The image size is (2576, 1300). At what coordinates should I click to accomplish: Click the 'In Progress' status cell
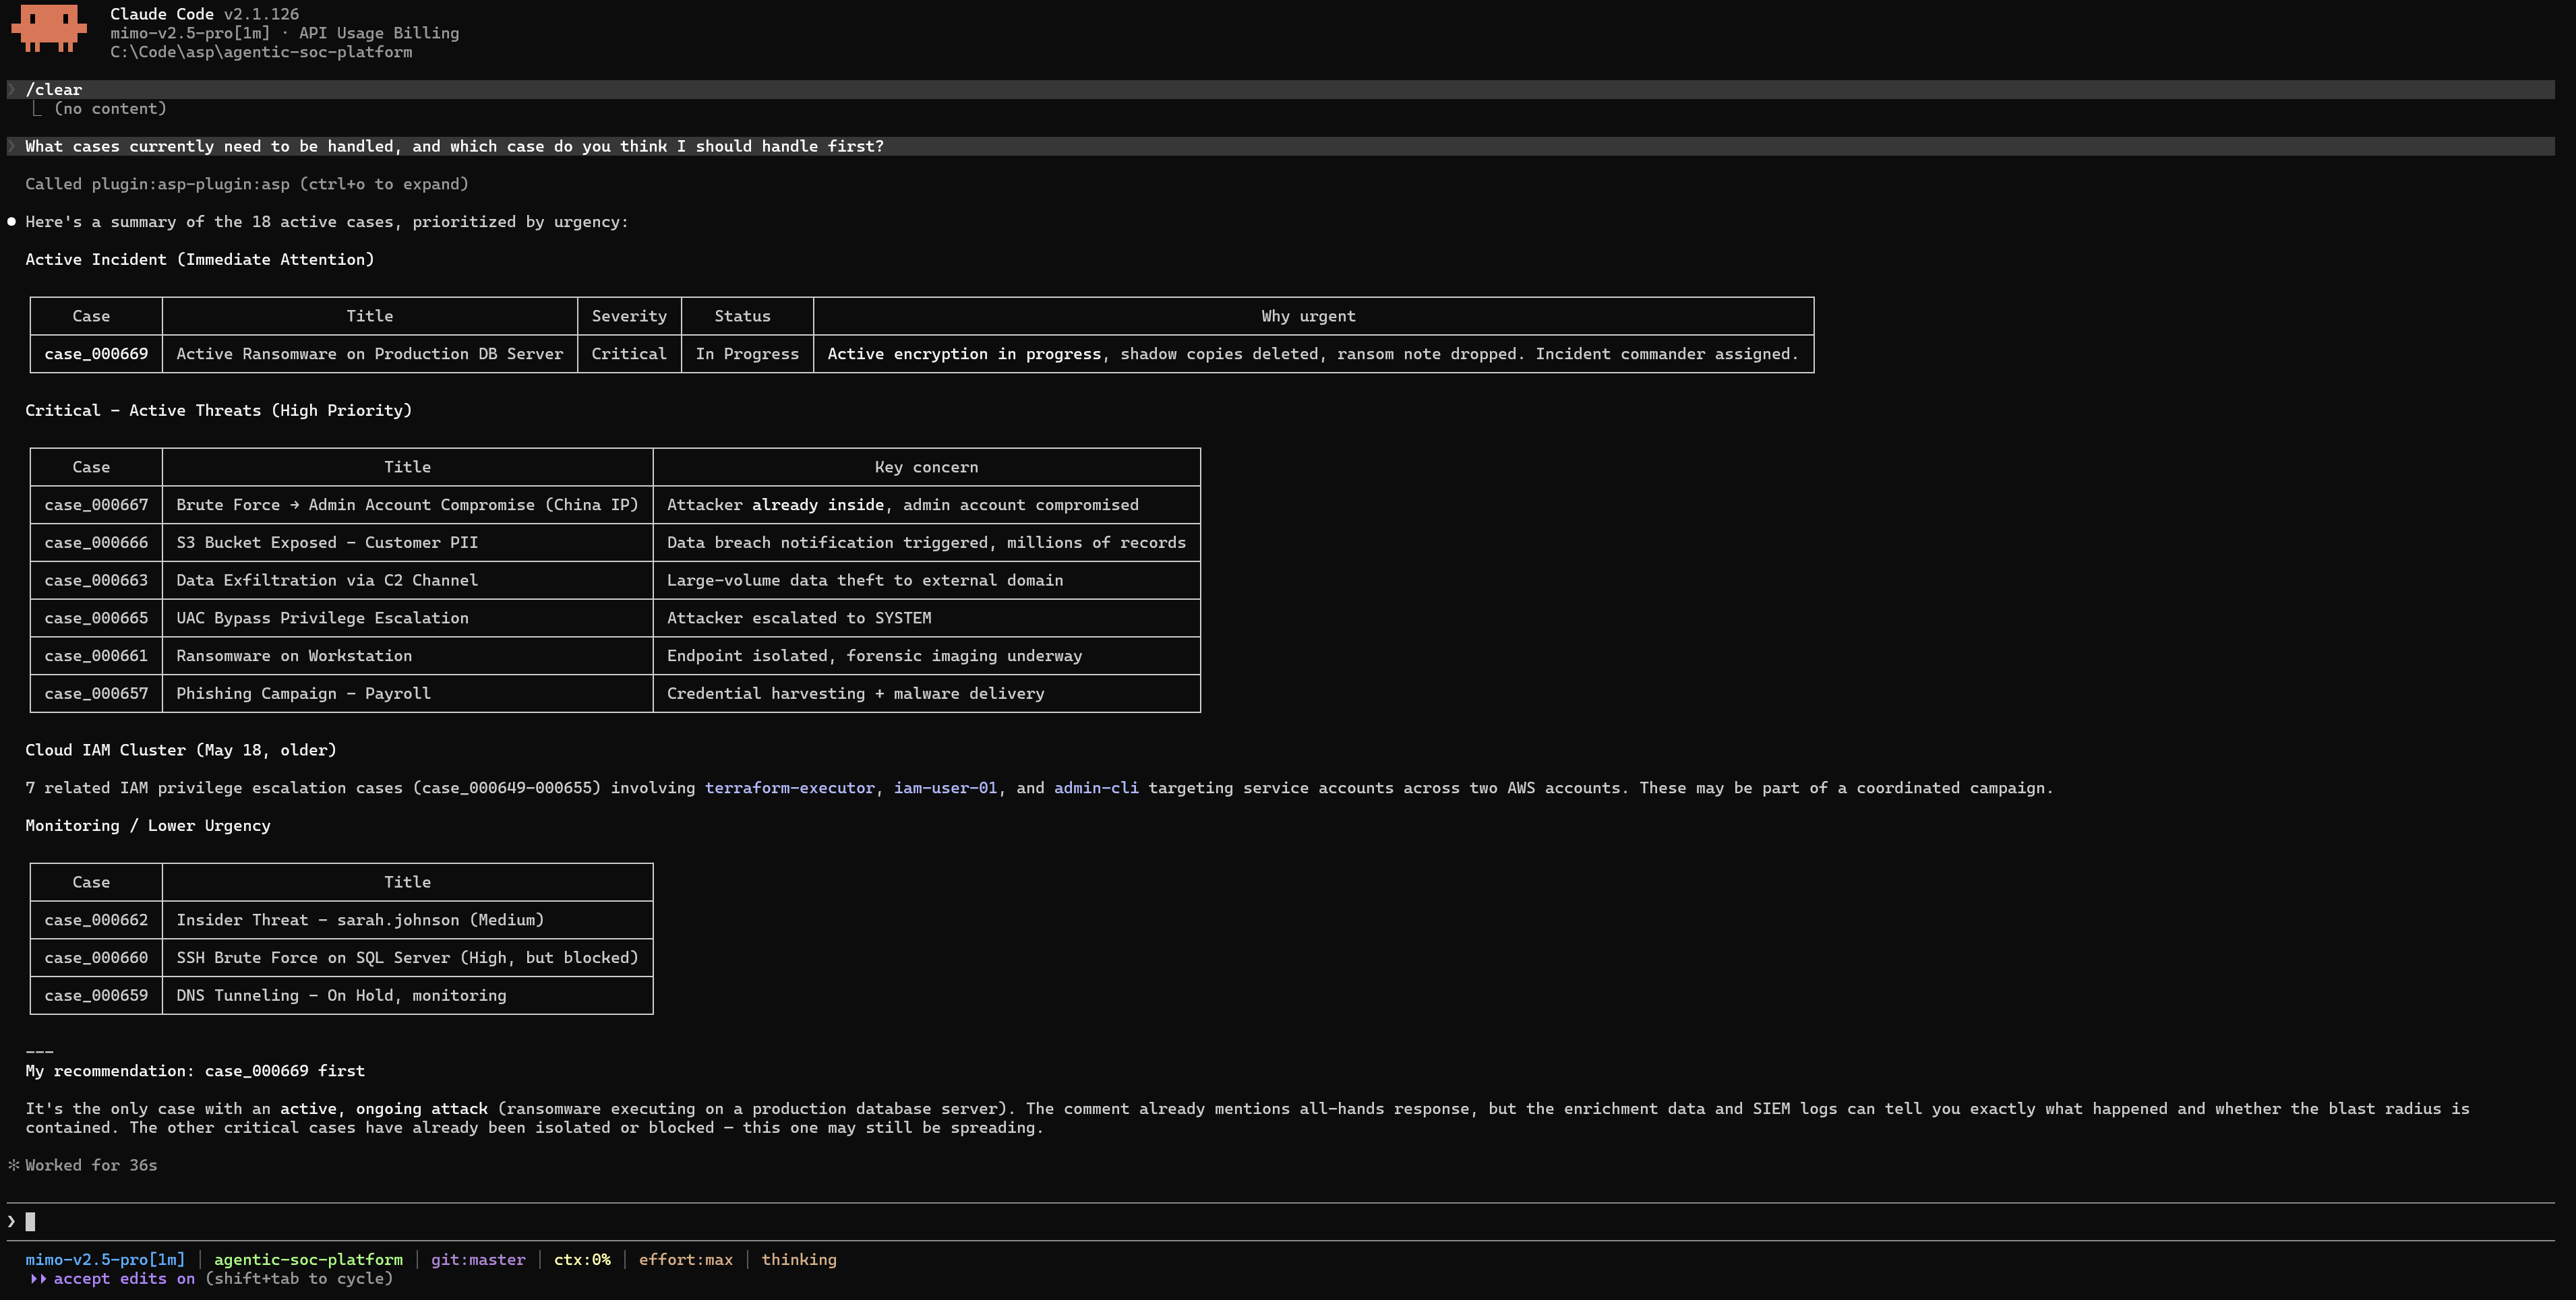[x=747, y=354]
